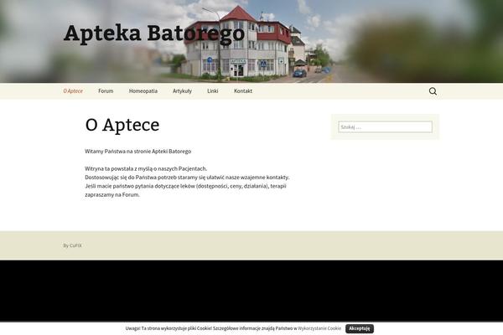Click the magnifying glass search icon
The width and height of the screenshot is (503, 335).
(x=433, y=91)
